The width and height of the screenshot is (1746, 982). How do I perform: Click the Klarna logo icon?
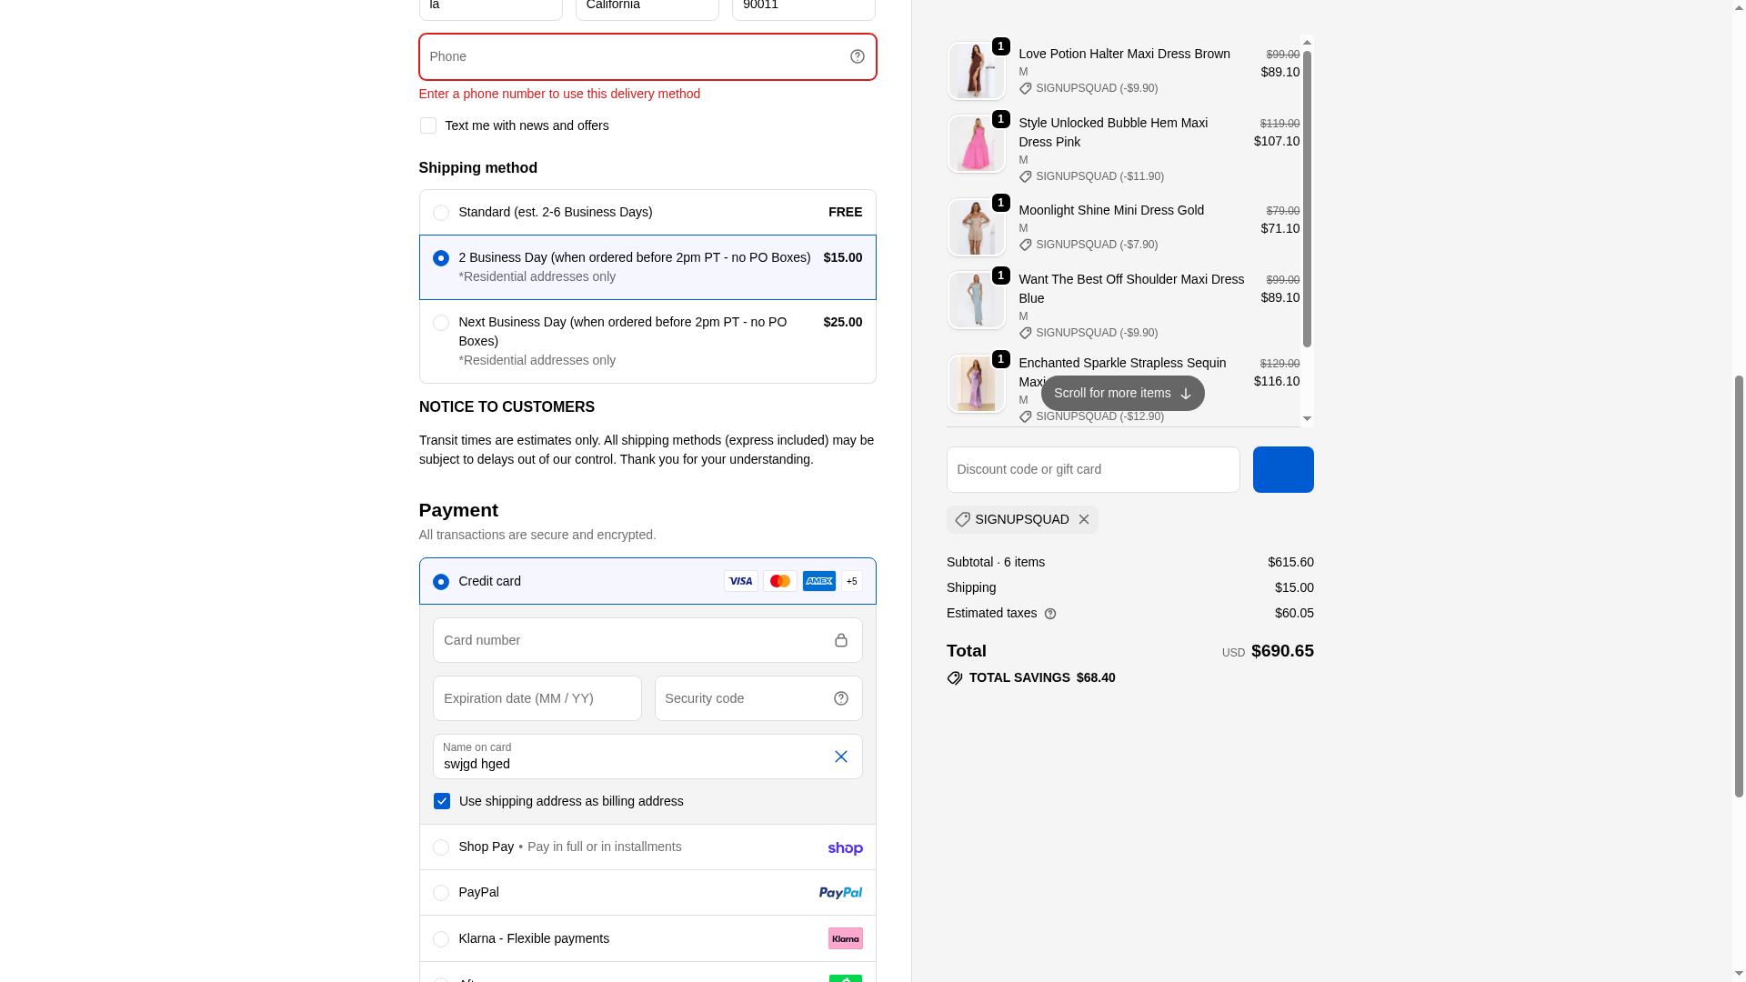(x=845, y=938)
